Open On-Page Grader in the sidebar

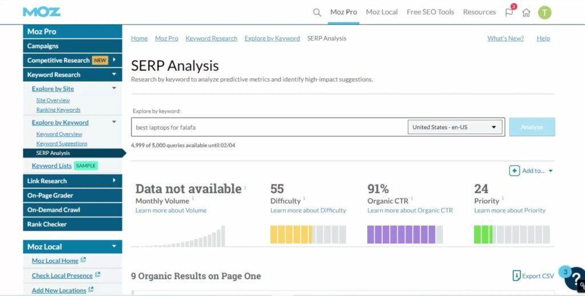73,195
